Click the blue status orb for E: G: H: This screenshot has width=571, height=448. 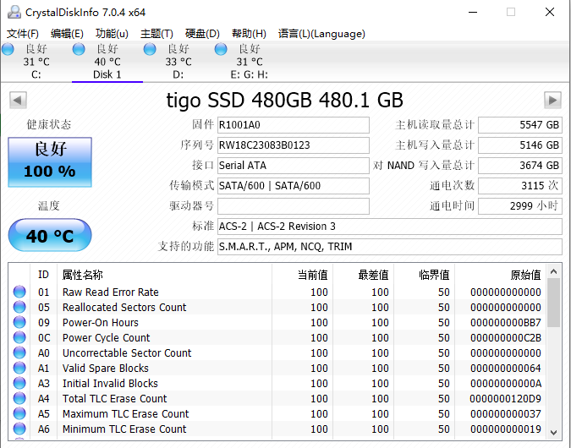coord(221,49)
